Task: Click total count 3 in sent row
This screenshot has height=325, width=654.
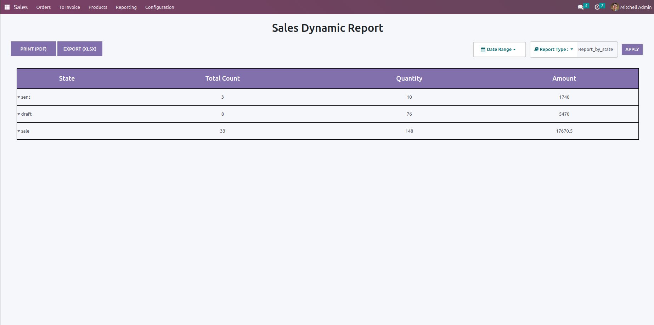Action: click(x=222, y=97)
